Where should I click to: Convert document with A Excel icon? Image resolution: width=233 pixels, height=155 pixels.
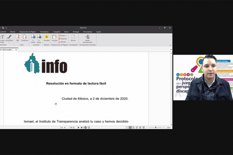click(39, 39)
